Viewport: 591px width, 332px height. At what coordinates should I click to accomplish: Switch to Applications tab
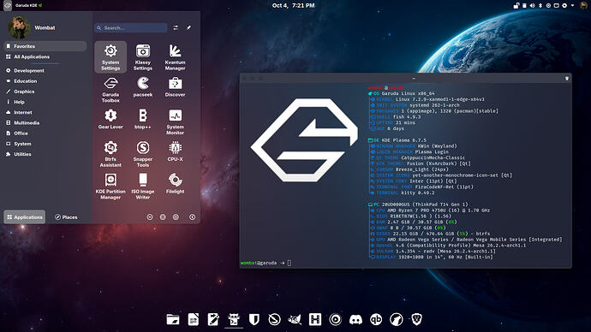25,217
